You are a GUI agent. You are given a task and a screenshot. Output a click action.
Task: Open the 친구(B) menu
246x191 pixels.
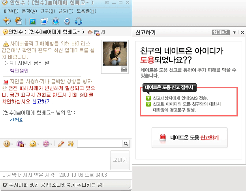48,11
